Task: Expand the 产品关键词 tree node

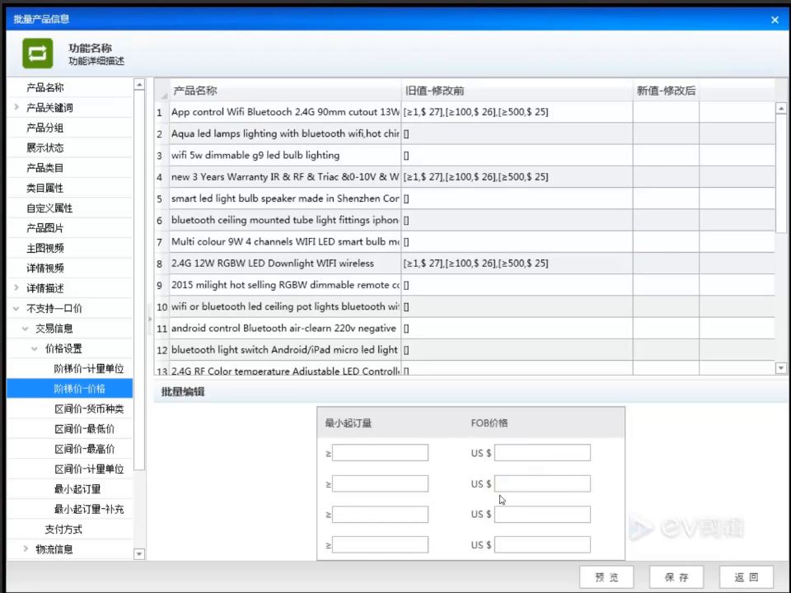Action: click(x=16, y=107)
